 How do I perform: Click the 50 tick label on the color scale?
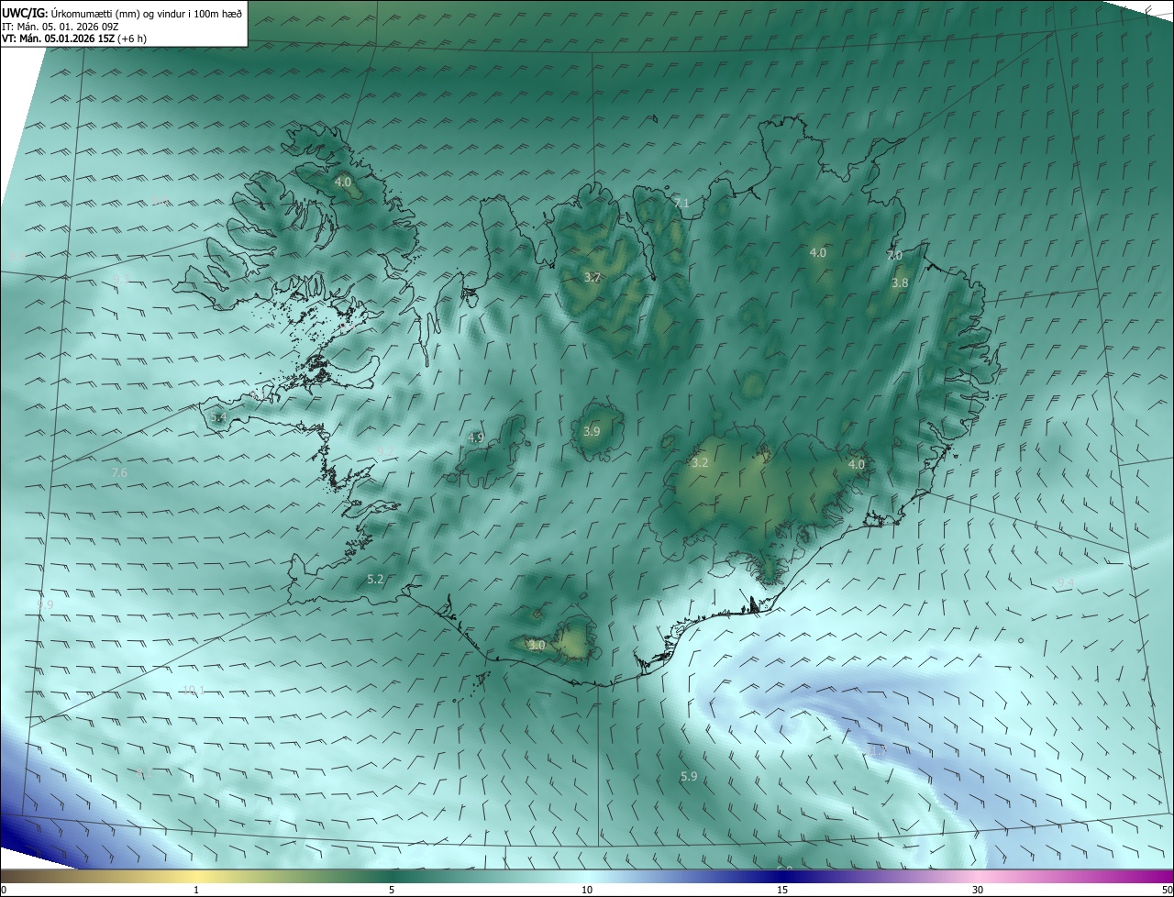click(x=1167, y=890)
